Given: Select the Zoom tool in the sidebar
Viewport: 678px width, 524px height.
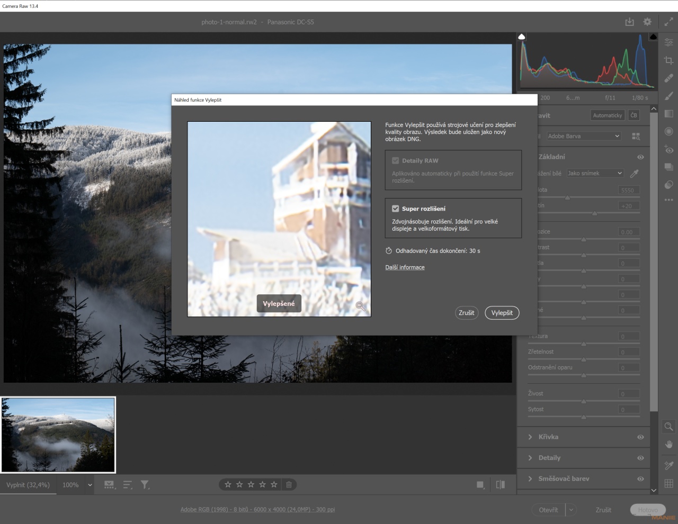Looking at the screenshot, I should [668, 427].
